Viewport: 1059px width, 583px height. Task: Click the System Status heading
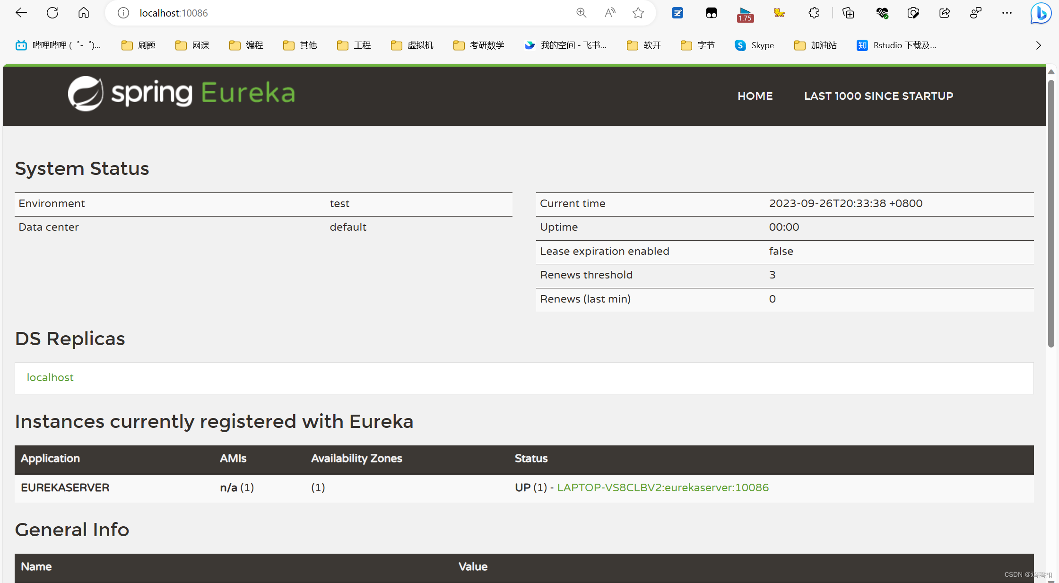82,169
